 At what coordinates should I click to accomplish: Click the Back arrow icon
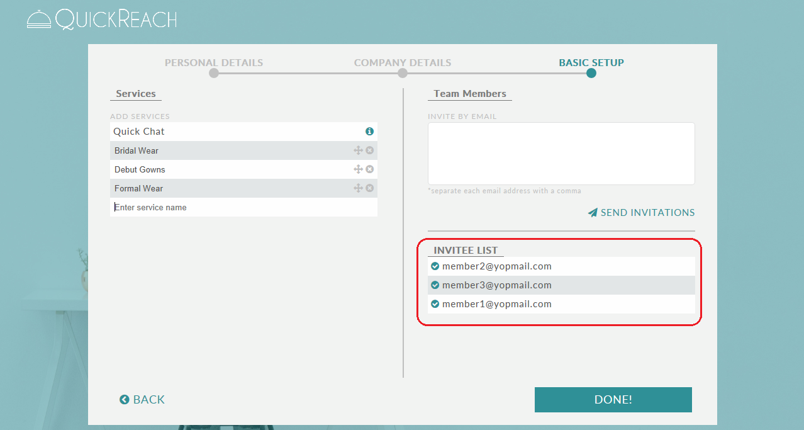click(x=125, y=400)
